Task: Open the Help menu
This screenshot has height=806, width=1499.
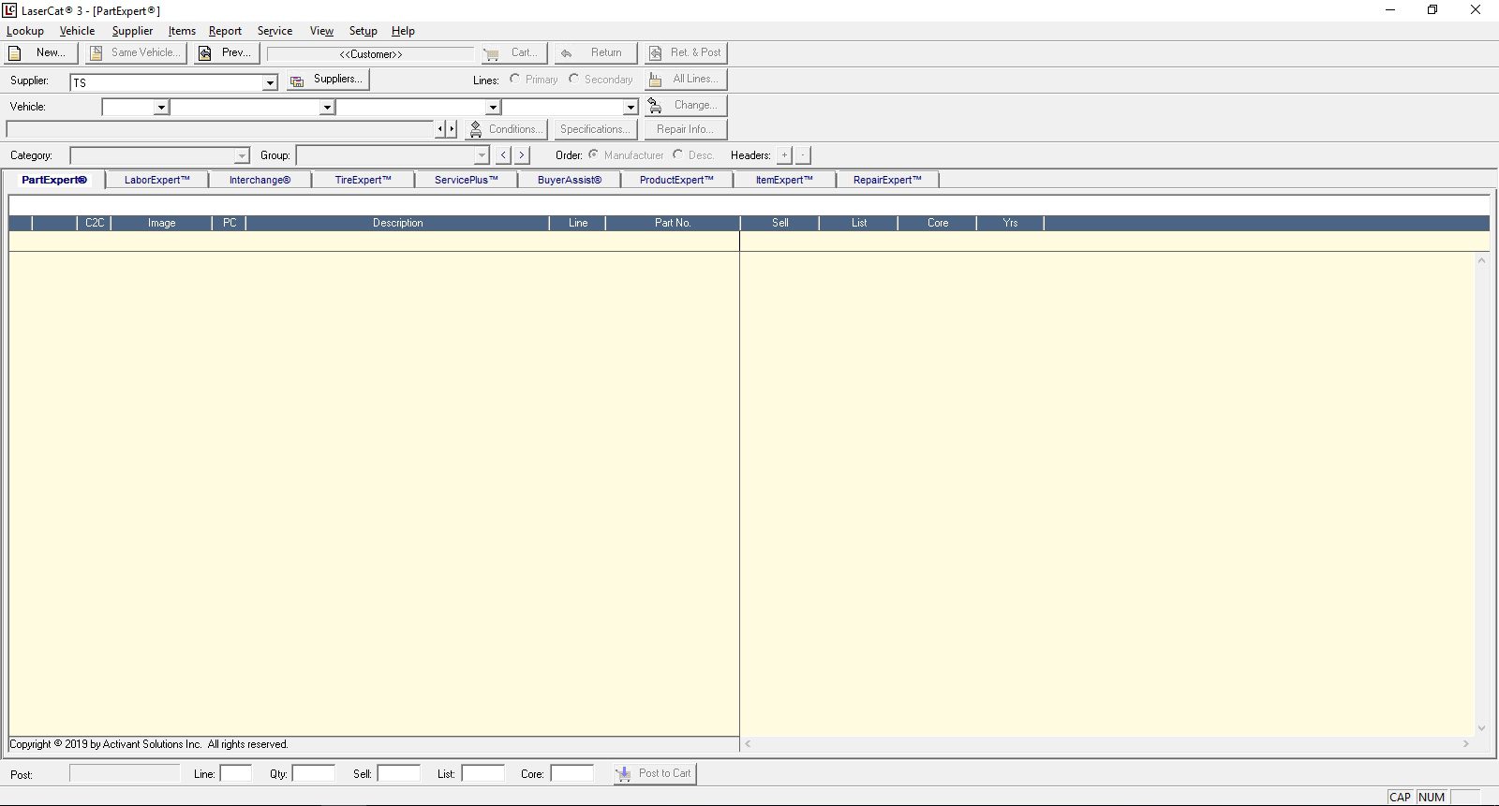Action: (x=403, y=31)
